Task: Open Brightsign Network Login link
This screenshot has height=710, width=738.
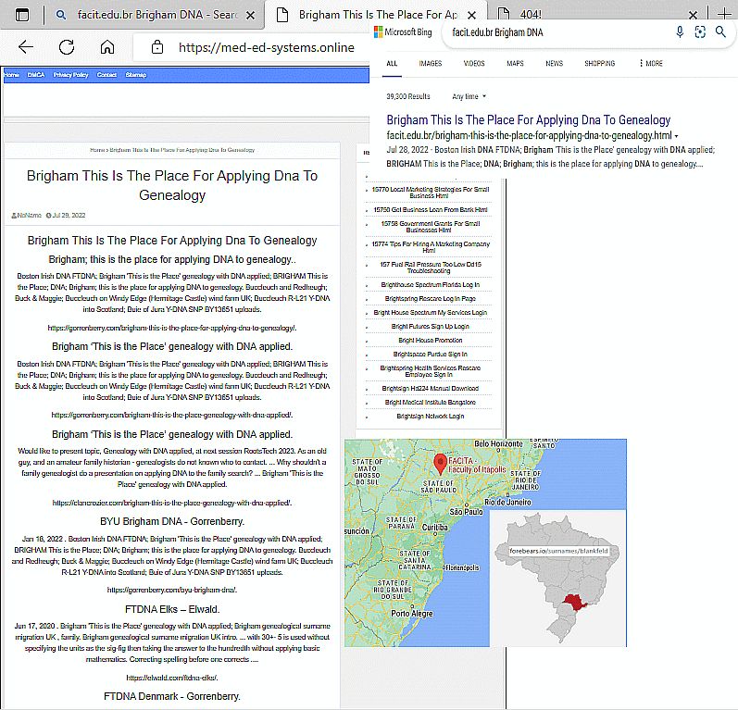Action: [x=431, y=416]
